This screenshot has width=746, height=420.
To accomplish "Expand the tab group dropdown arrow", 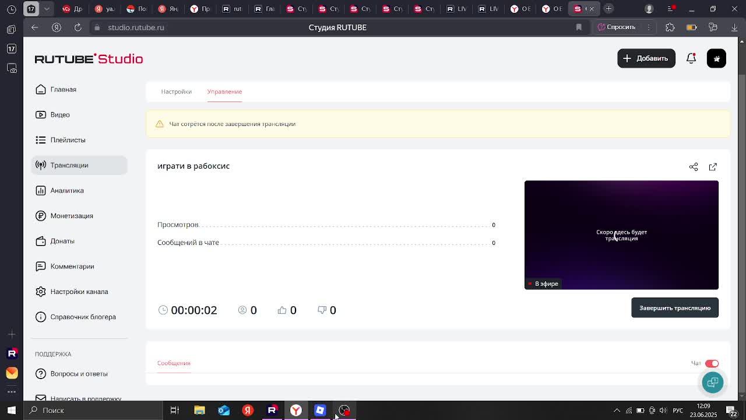I will (x=47, y=9).
